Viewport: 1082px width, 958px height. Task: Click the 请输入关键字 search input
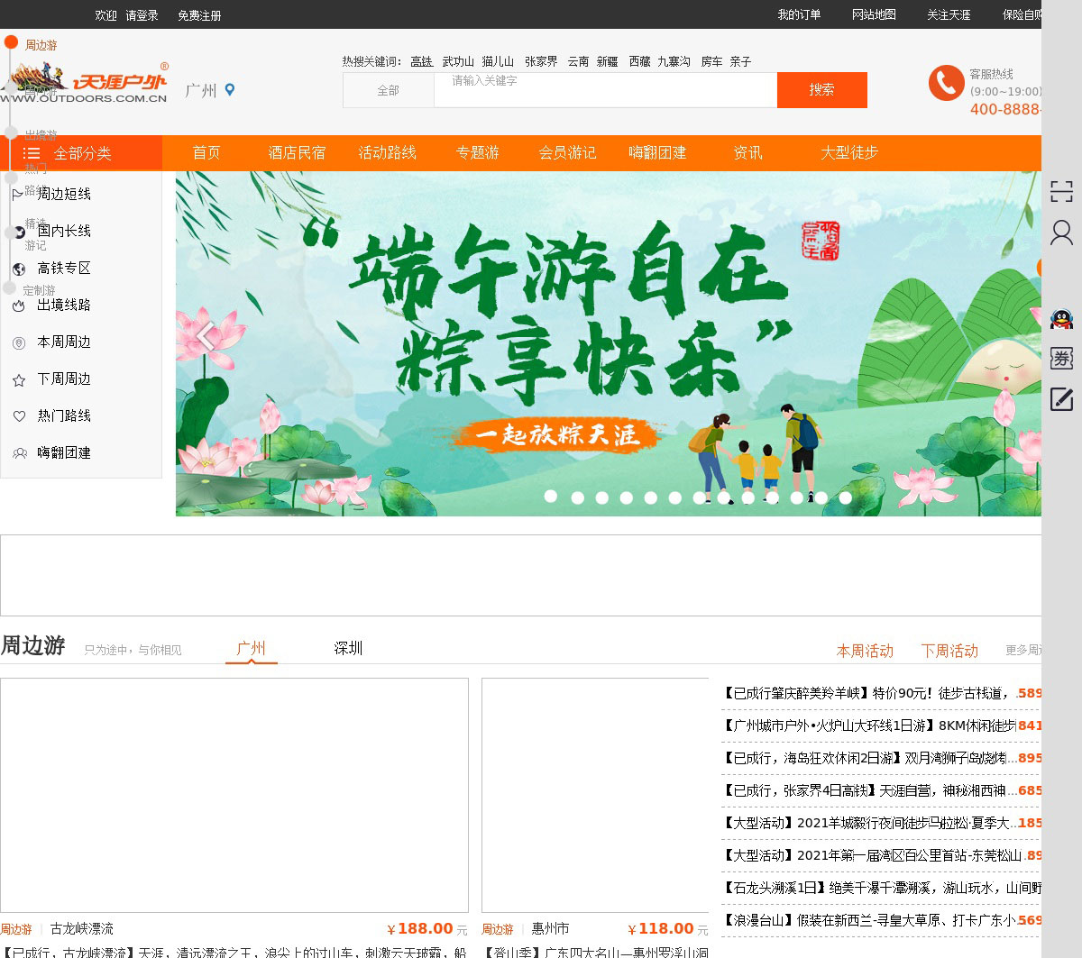click(x=605, y=90)
